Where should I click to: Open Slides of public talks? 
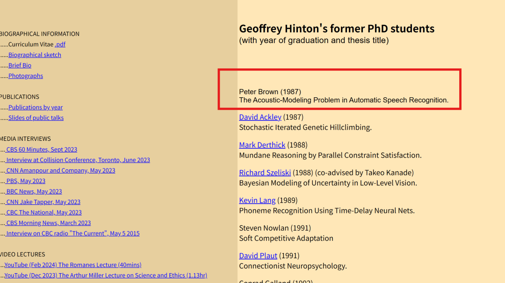(x=36, y=118)
